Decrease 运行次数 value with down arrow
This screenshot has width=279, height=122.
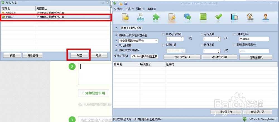coord(218,52)
